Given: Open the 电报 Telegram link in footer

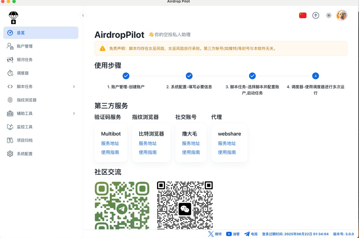Looking at the screenshot, I should click(x=251, y=234).
